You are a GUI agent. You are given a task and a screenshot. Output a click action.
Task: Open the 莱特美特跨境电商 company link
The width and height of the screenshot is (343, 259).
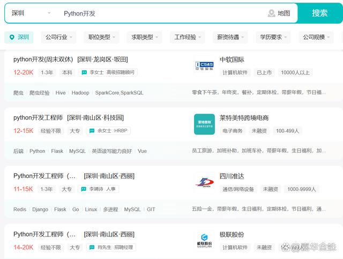point(244,118)
